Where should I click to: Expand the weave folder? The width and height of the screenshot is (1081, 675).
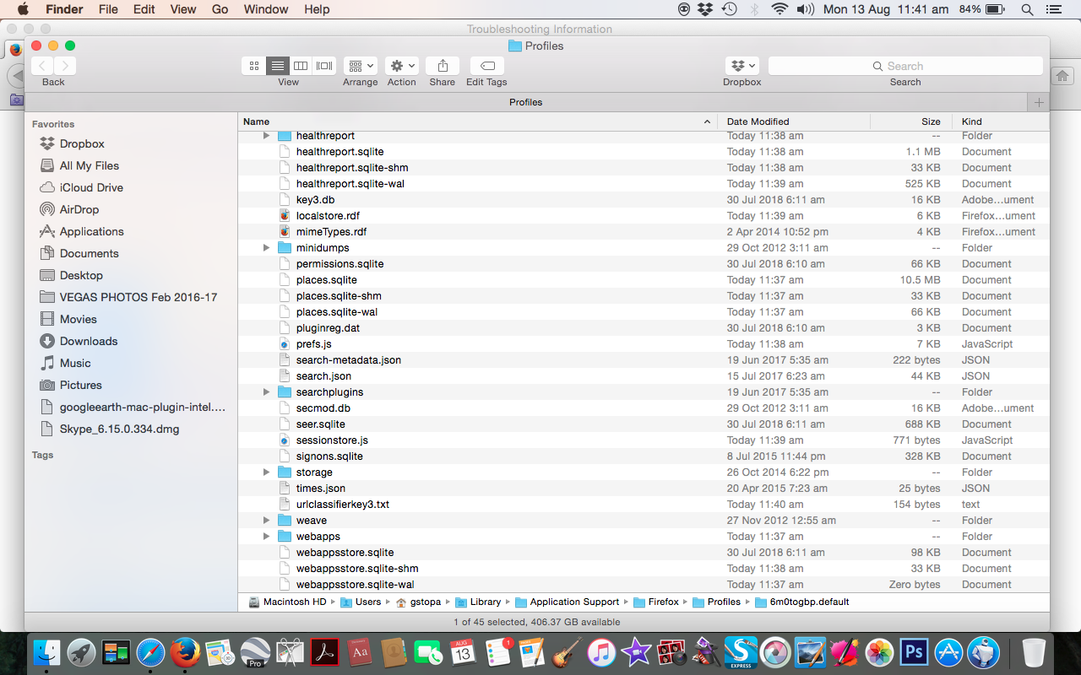point(266,521)
